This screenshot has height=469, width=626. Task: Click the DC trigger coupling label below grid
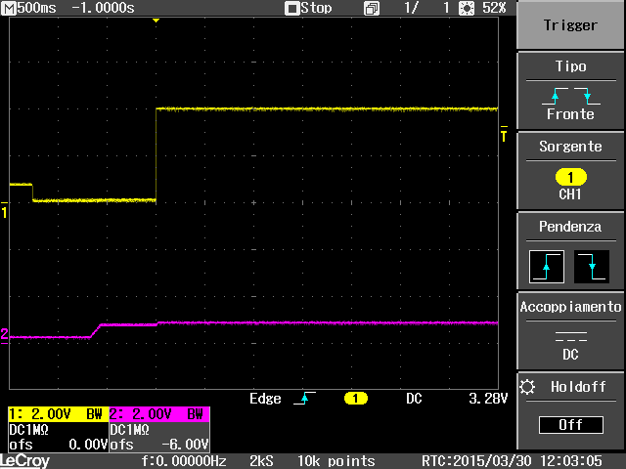coord(414,399)
